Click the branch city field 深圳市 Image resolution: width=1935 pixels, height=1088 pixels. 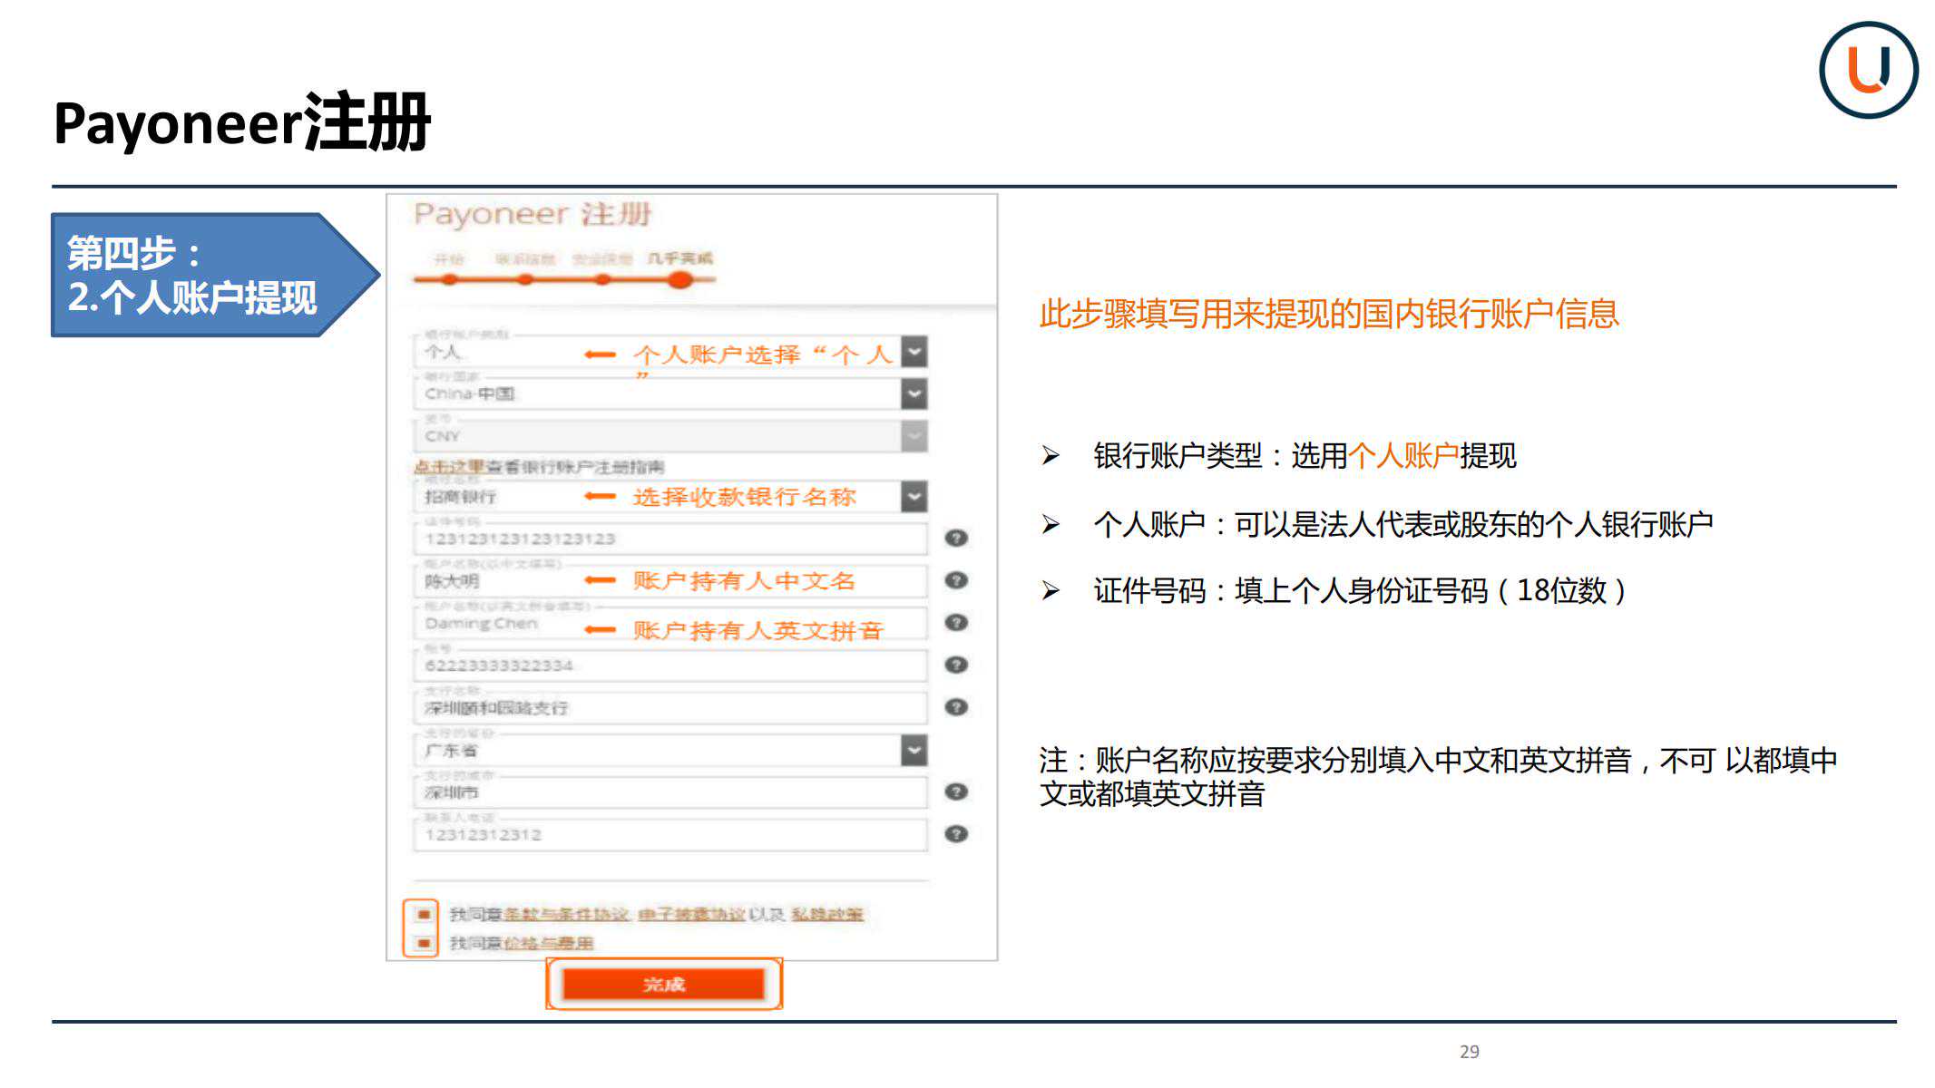[670, 792]
